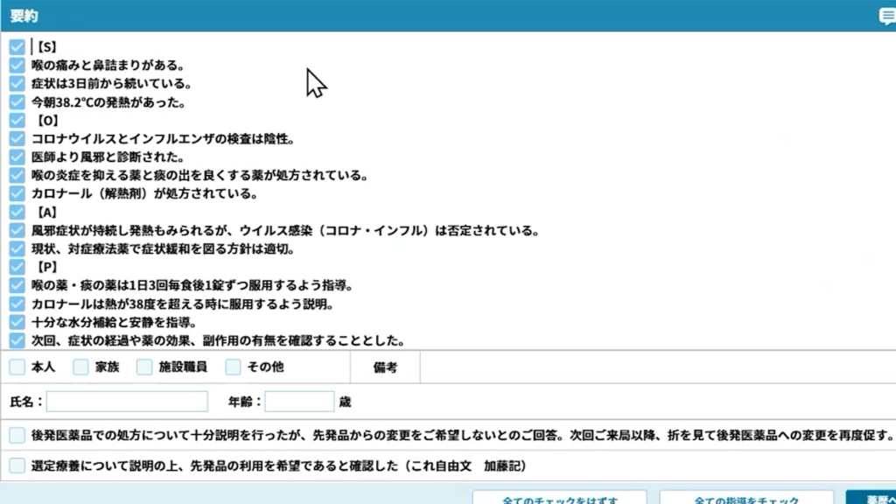Deselect the コロナウイルスとインフルエンザの検査は陰性 line

tap(17, 139)
